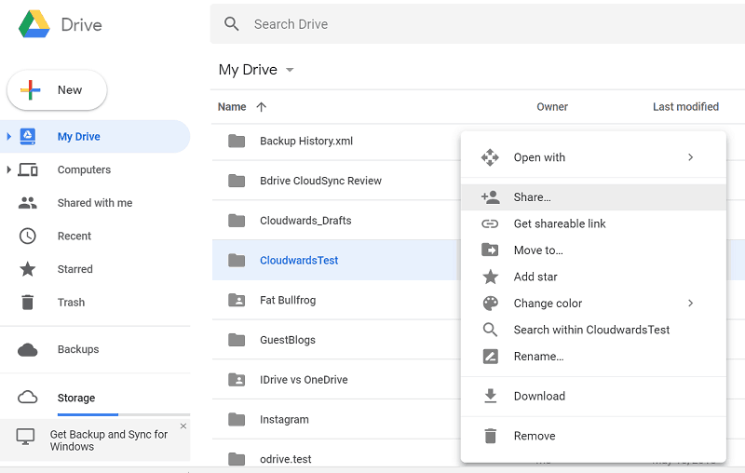Click the Last modified column header

[x=685, y=107]
